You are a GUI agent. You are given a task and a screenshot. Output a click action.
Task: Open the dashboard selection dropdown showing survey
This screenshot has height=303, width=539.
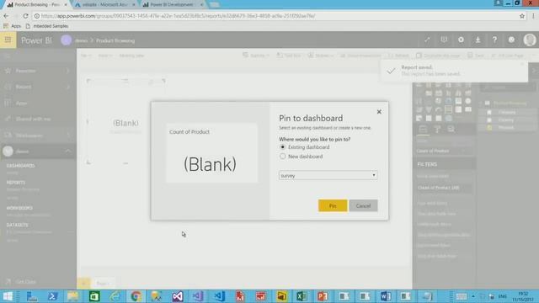(328, 176)
